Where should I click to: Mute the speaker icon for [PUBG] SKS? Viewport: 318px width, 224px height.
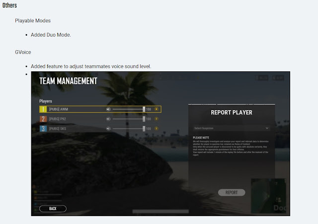(x=108, y=129)
